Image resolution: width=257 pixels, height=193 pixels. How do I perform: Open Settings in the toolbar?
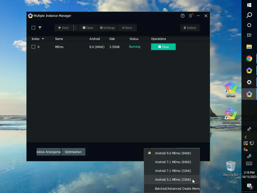pyautogui.click(x=107, y=28)
